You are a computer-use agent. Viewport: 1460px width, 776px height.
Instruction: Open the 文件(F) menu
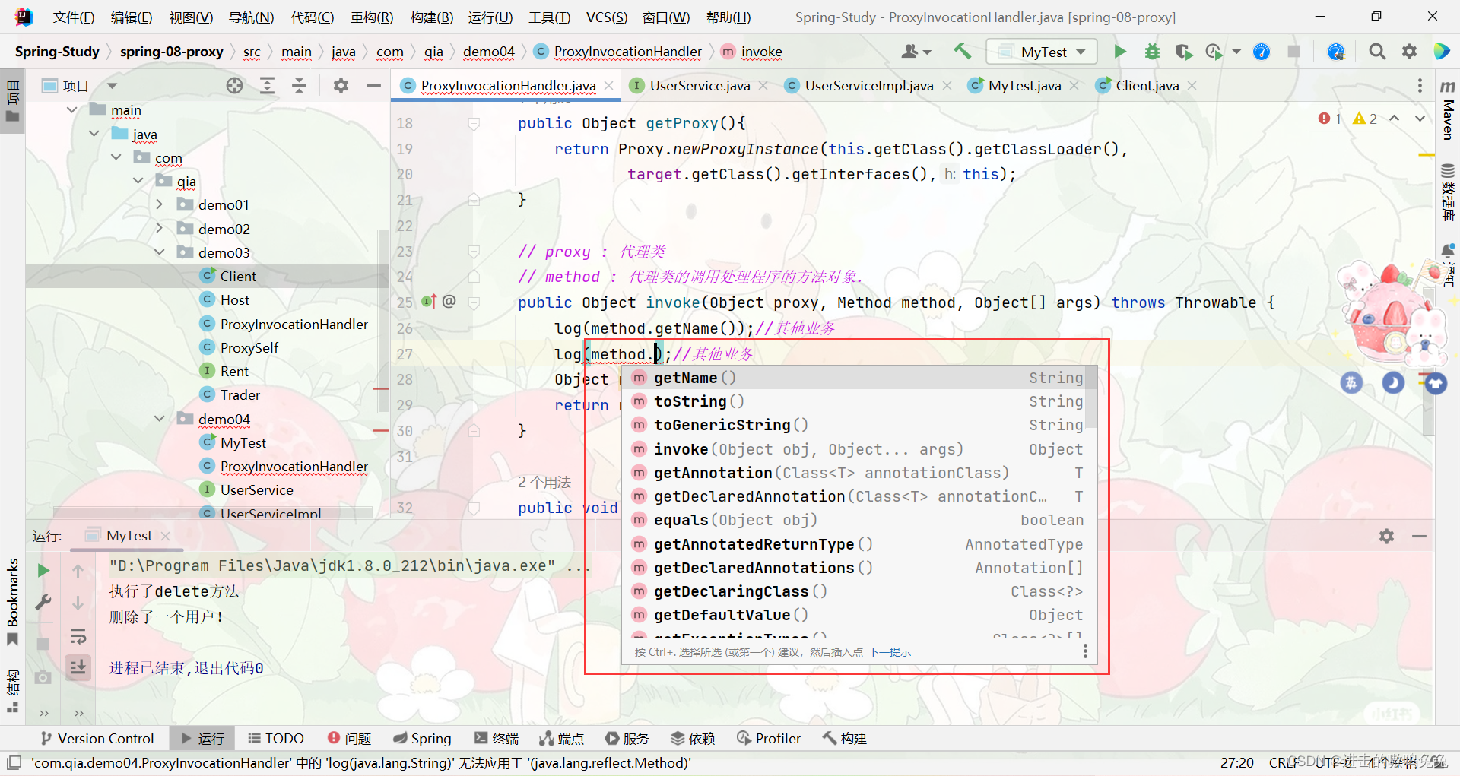tap(74, 17)
